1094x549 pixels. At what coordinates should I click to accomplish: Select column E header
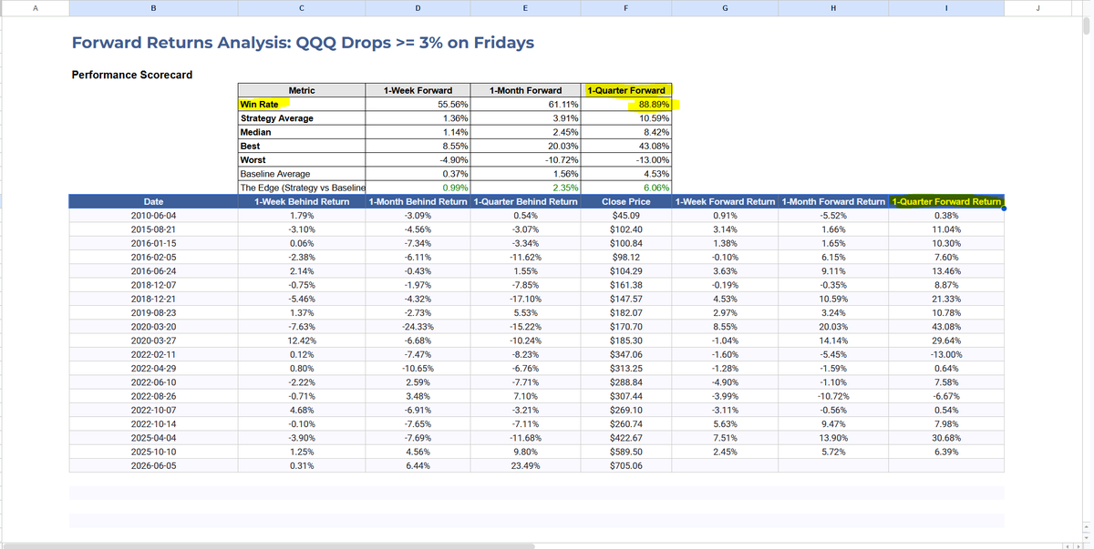pyautogui.click(x=525, y=8)
